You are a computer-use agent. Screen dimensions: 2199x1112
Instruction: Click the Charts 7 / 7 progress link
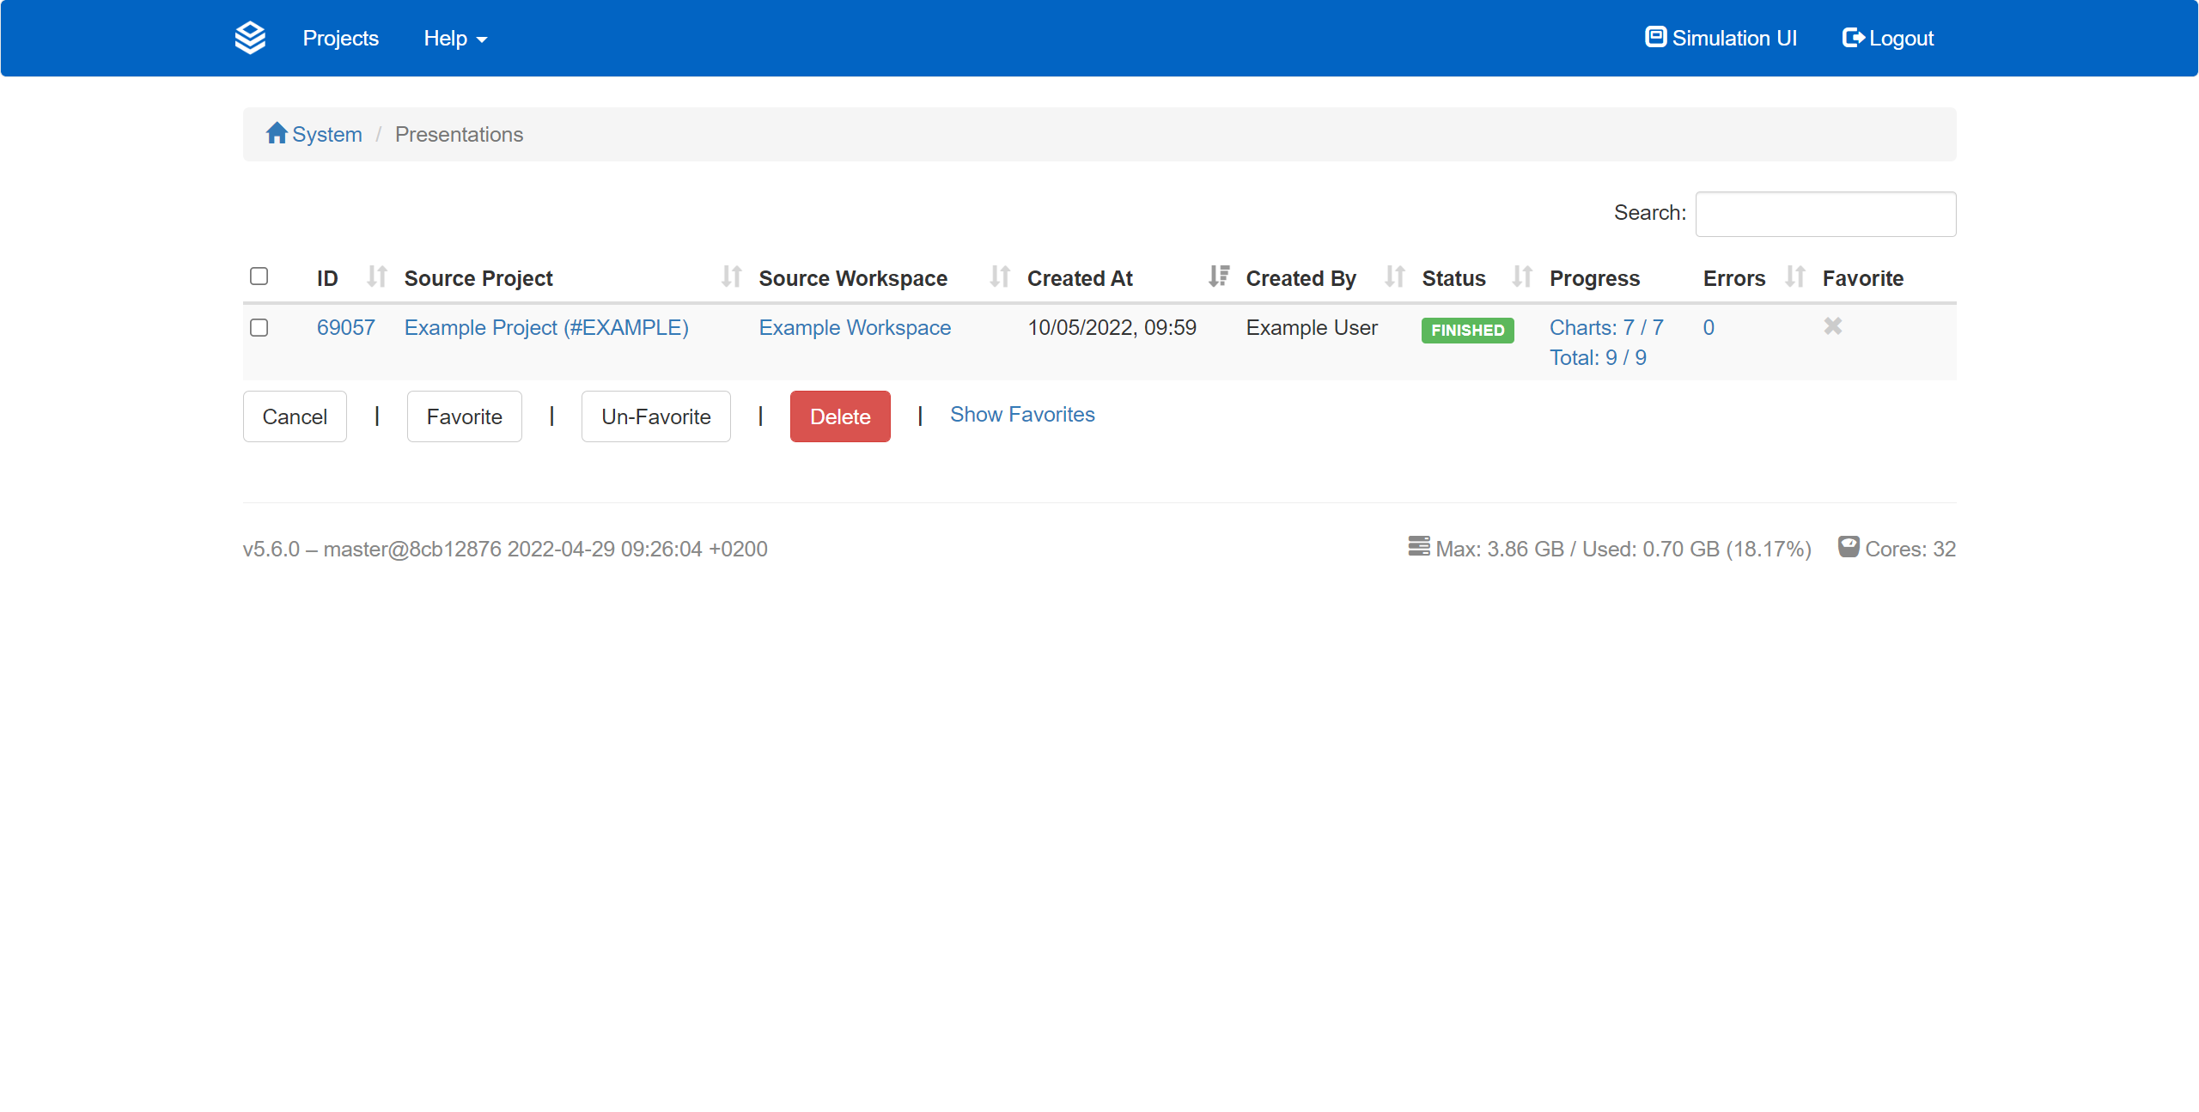pyautogui.click(x=1605, y=327)
